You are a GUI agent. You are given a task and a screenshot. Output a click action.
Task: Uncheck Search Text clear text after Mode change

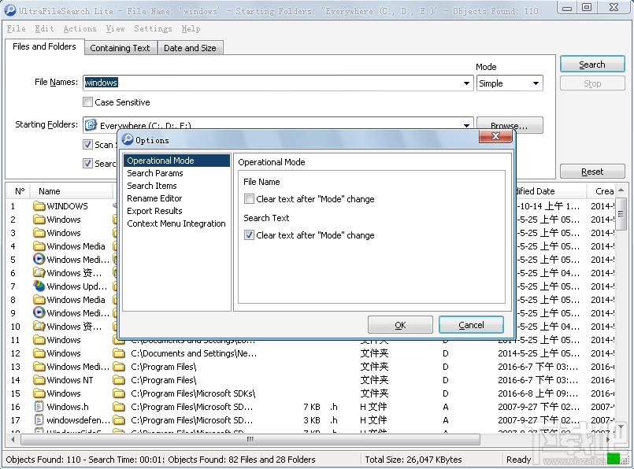(249, 234)
